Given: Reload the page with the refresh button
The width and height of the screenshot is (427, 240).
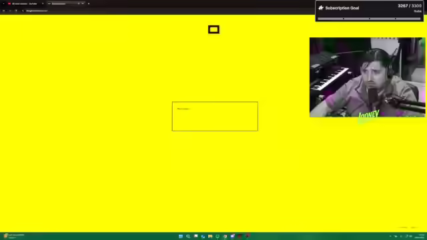Looking at the screenshot, I should 16,11.
